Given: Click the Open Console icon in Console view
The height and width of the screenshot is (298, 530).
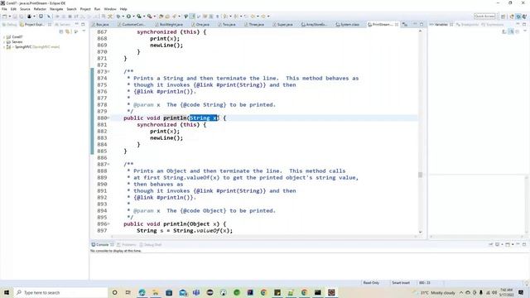Looking at the screenshot, I should (508, 244).
